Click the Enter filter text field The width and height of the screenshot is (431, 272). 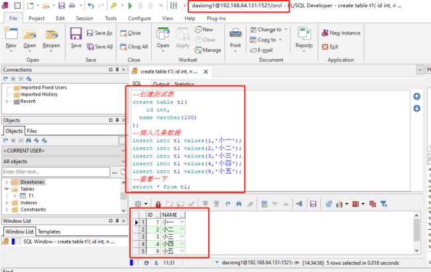[56, 172]
